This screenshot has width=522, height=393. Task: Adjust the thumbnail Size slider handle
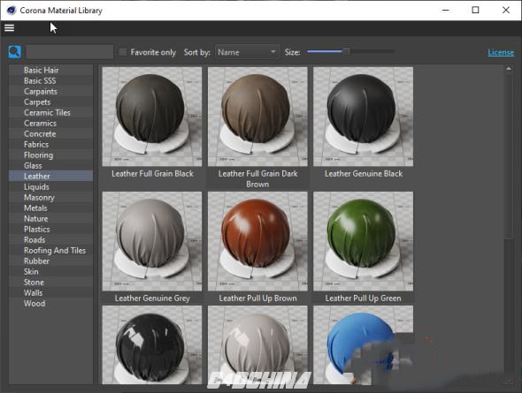(x=347, y=51)
